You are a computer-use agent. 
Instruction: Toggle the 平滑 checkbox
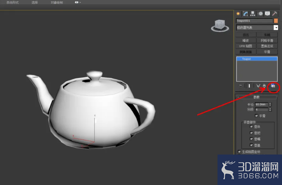257,115
